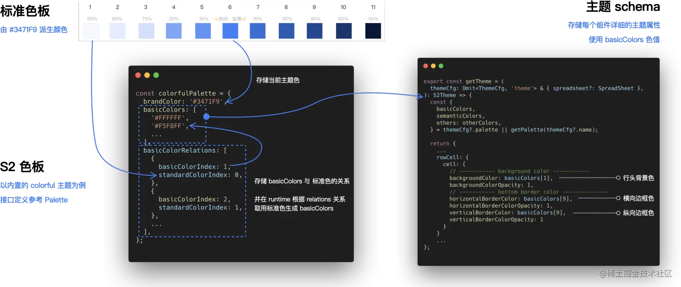Click the 行头背景色 annotation on the right

(x=639, y=178)
